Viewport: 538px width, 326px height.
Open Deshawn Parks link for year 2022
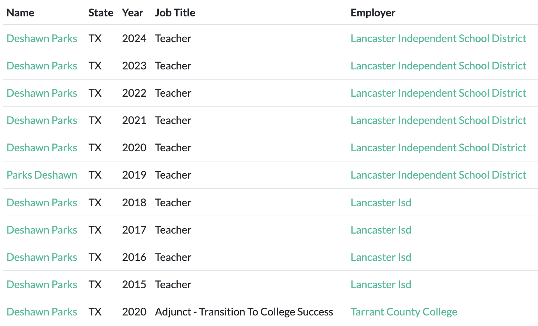pos(42,93)
